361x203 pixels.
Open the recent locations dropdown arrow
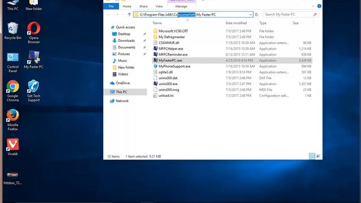pos(124,15)
